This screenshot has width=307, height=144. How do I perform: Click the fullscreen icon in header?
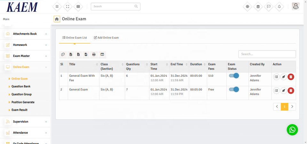coord(67,6)
